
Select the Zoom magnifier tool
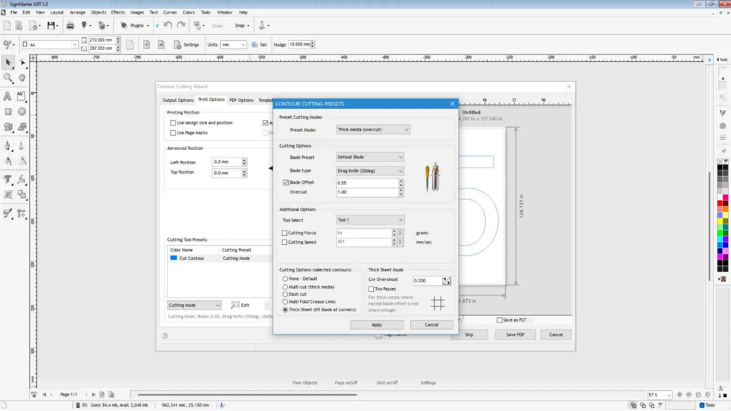(8, 78)
